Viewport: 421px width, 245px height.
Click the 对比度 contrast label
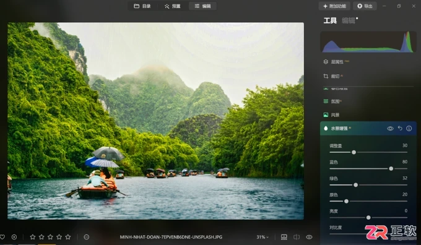(336, 228)
